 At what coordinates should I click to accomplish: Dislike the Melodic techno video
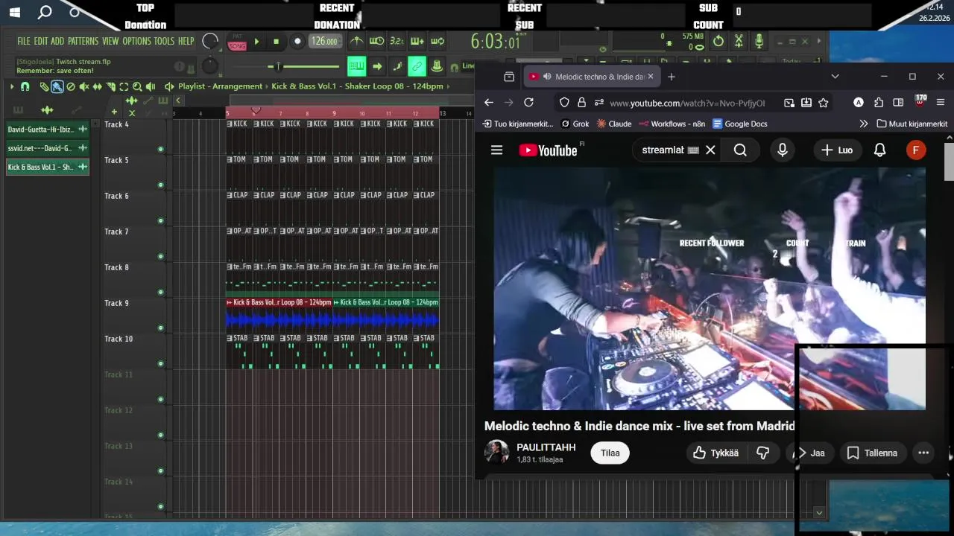click(763, 453)
